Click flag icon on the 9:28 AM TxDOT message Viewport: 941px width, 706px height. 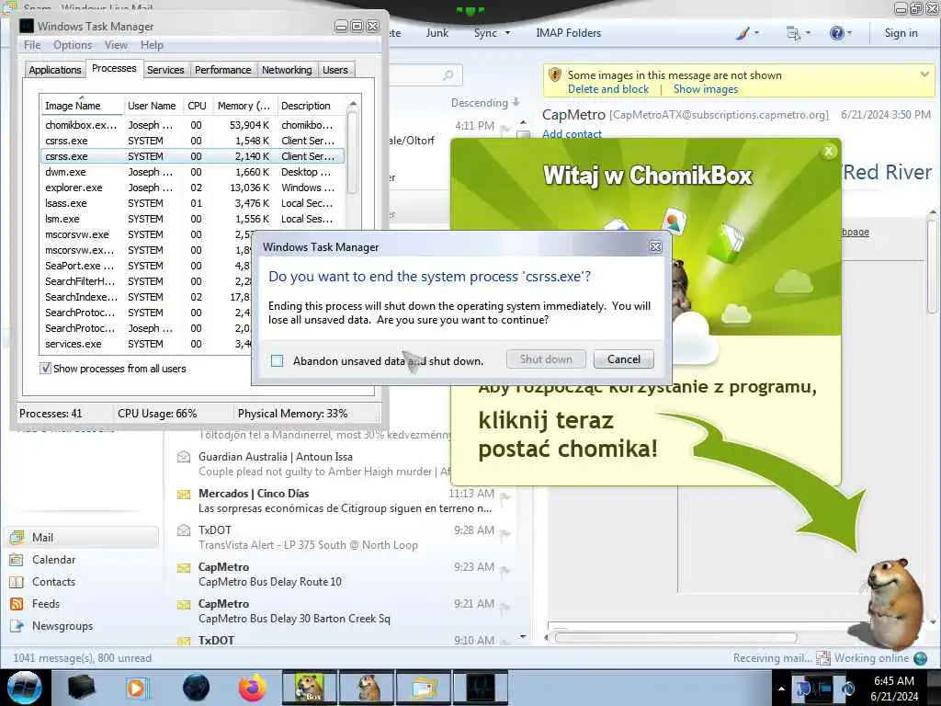coord(505,534)
